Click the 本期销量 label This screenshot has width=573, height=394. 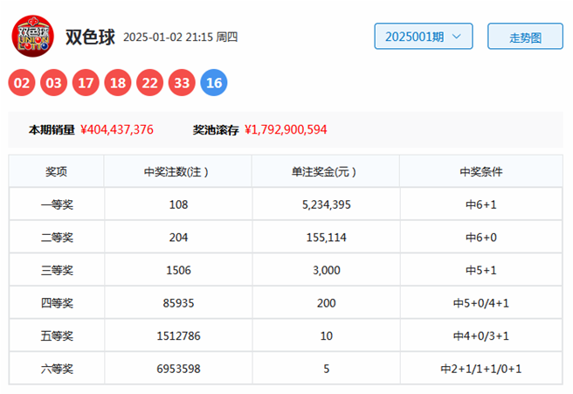coord(52,130)
